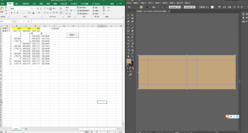
Task: Click the tan fill color swatch in the toolbox
Action: point(128,61)
